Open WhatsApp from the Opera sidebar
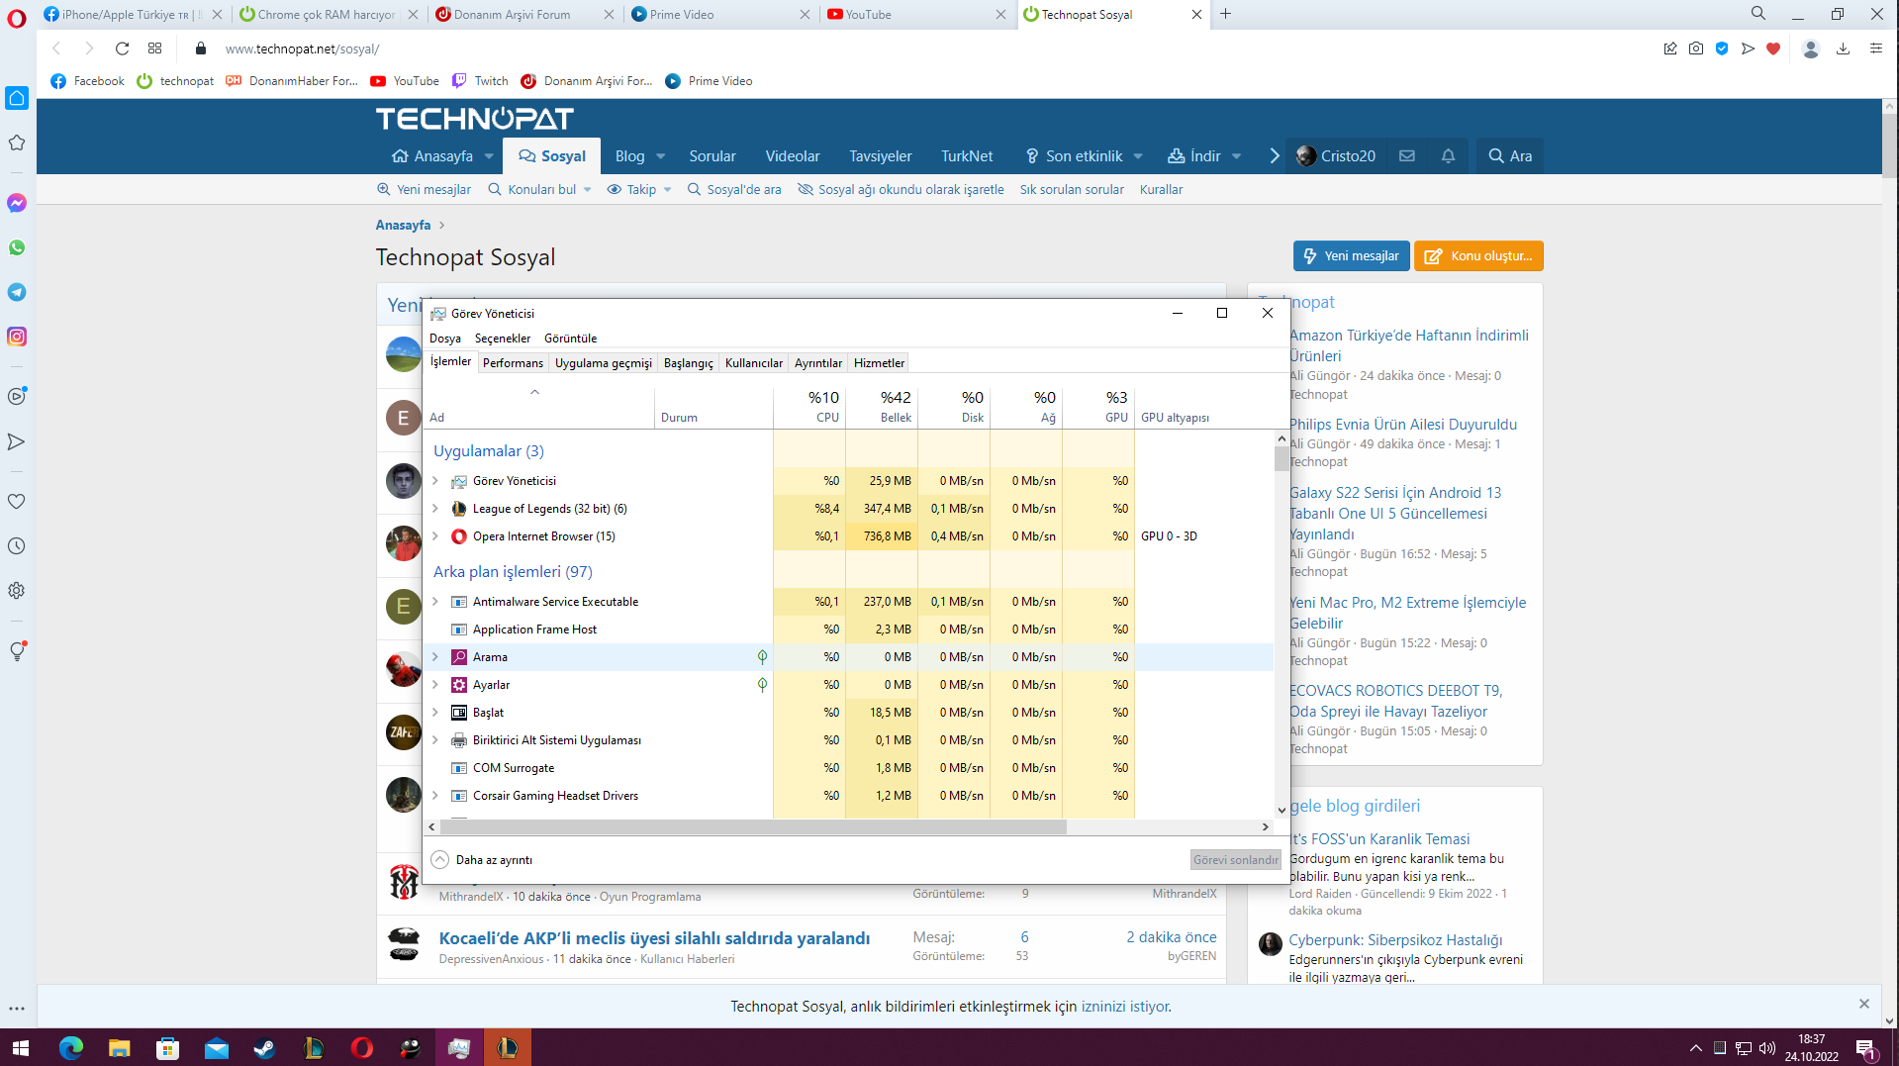 click(x=17, y=247)
